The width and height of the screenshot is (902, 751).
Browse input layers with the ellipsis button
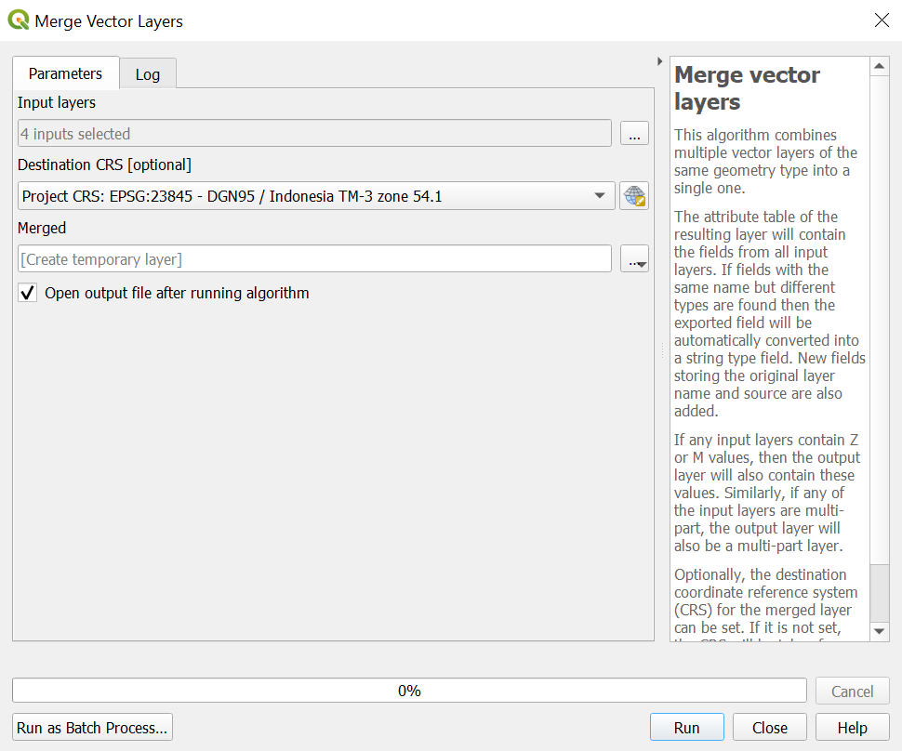coord(634,134)
